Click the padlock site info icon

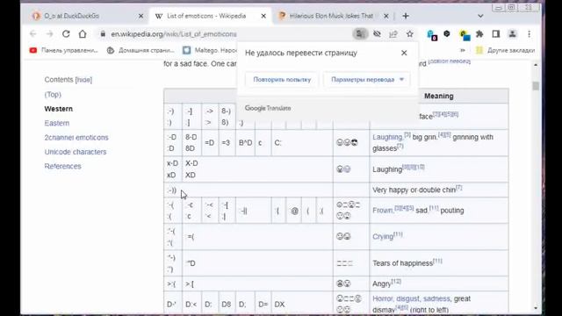click(103, 34)
